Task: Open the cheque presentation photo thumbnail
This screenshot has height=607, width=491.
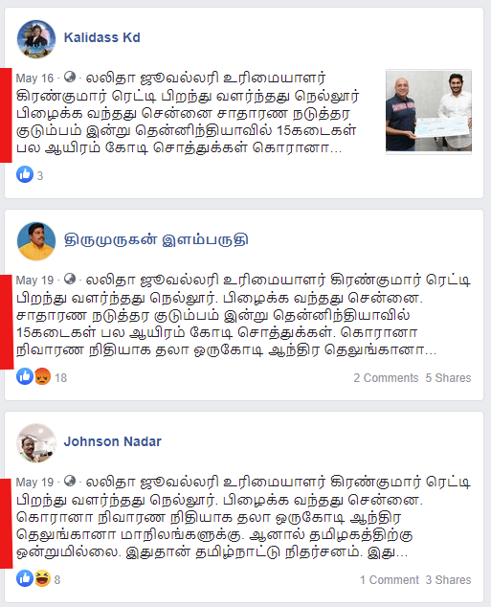Action: 429,111
